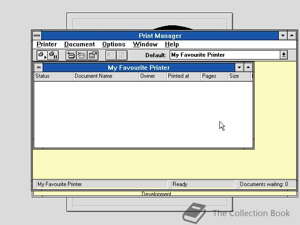Click the Pause printer toolbar icon
Viewport: 300px width, 225px height.
click(53, 55)
